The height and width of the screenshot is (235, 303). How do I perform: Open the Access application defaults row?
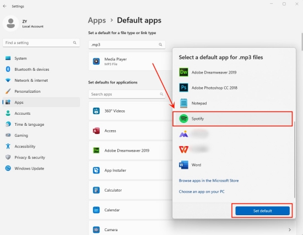pos(131,131)
